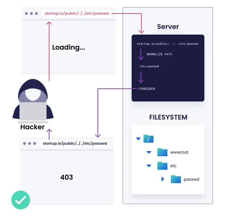Click the passwd folder label
225x218 pixels.
click(191, 179)
